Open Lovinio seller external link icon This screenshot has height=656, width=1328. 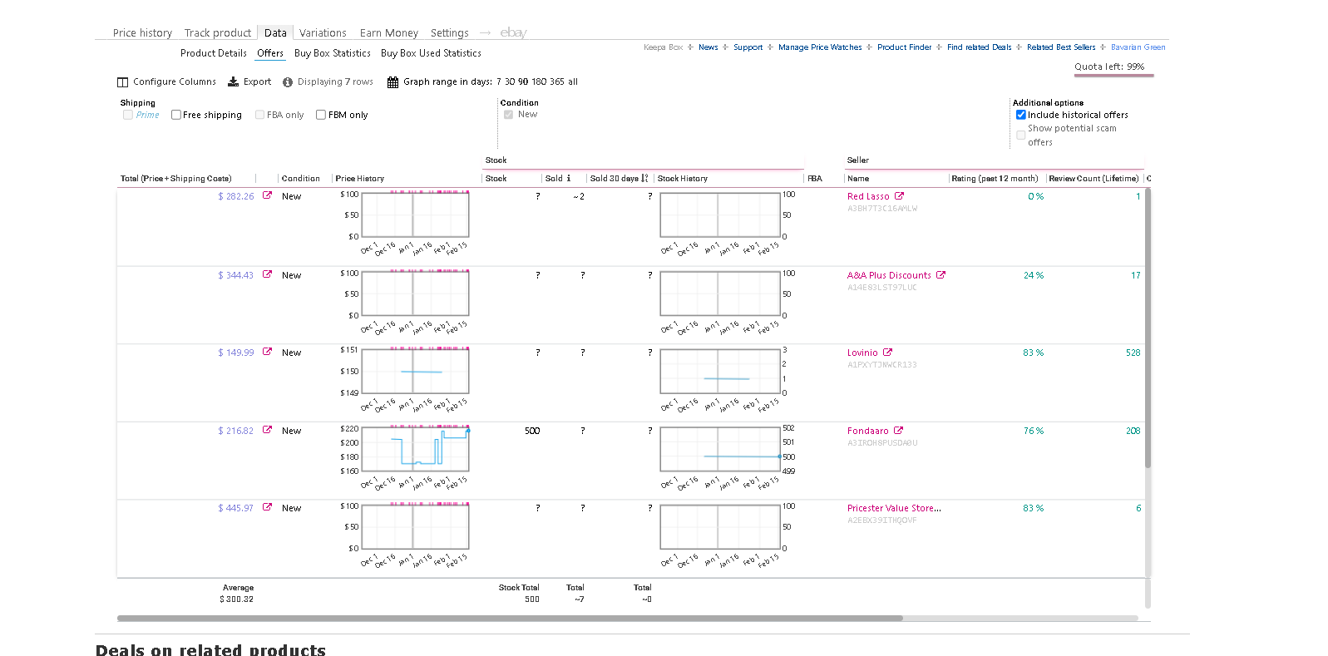[x=887, y=353]
